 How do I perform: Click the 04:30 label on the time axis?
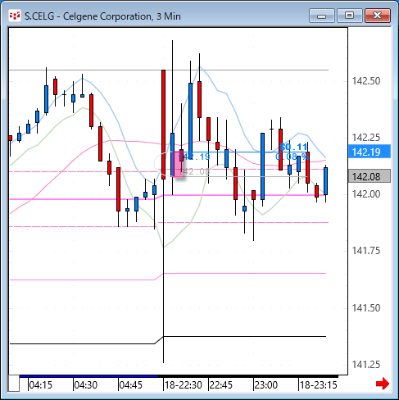coord(86,385)
